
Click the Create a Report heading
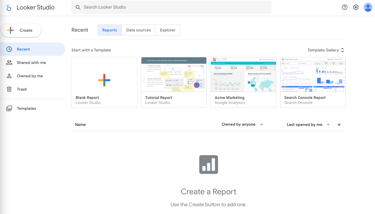209,191
